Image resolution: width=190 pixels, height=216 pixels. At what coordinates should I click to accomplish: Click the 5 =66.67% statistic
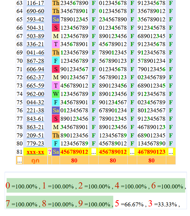tap(129, 204)
